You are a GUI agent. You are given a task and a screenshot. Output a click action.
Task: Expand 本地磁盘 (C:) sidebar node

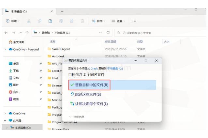7,128
